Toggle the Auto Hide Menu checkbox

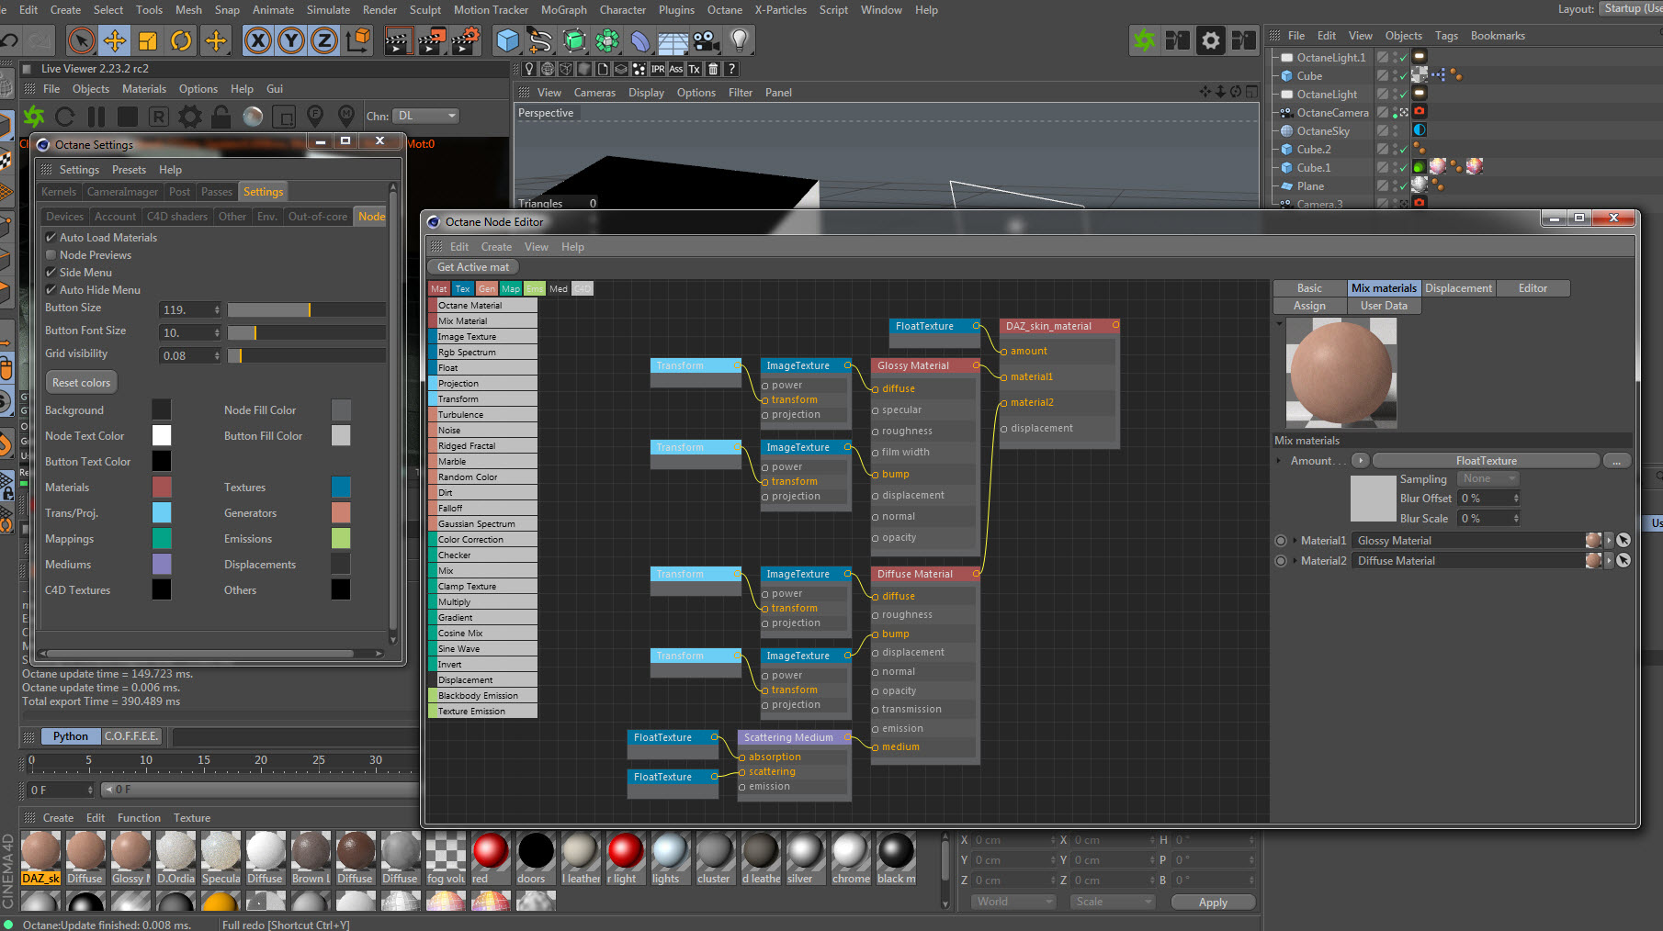pos(51,289)
